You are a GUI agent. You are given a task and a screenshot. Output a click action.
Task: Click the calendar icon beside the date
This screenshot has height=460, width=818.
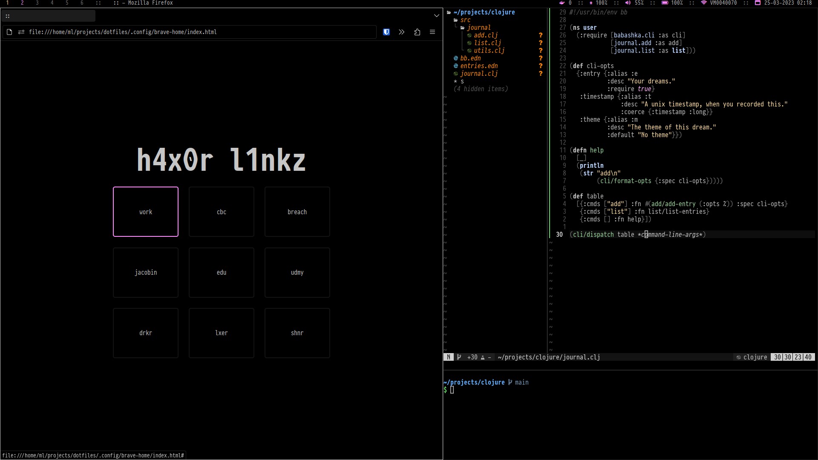(x=758, y=3)
